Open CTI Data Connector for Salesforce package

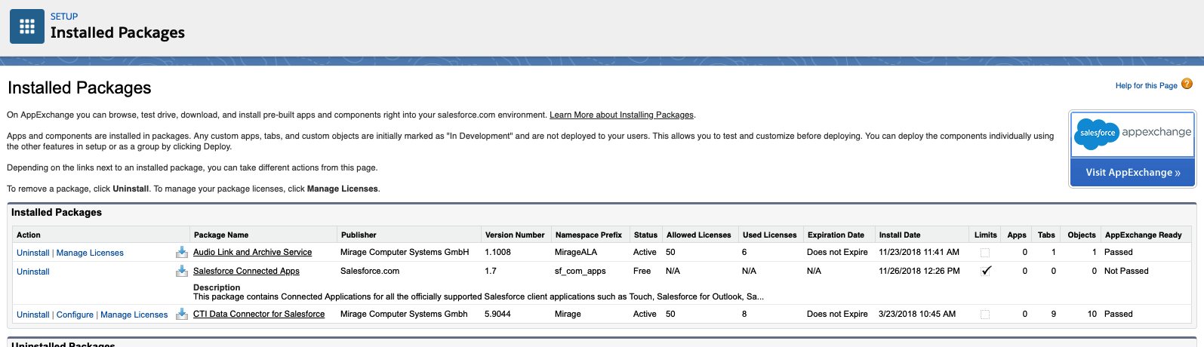click(259, 314)
